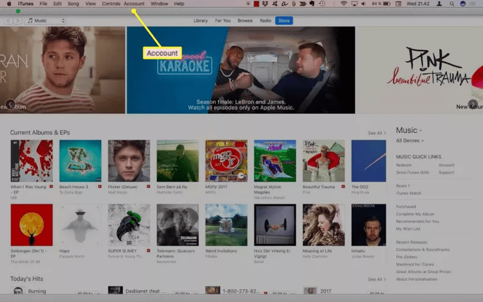Click the Dropbox menu bar icon
This screenshot has height=302, width=483.
265,4
